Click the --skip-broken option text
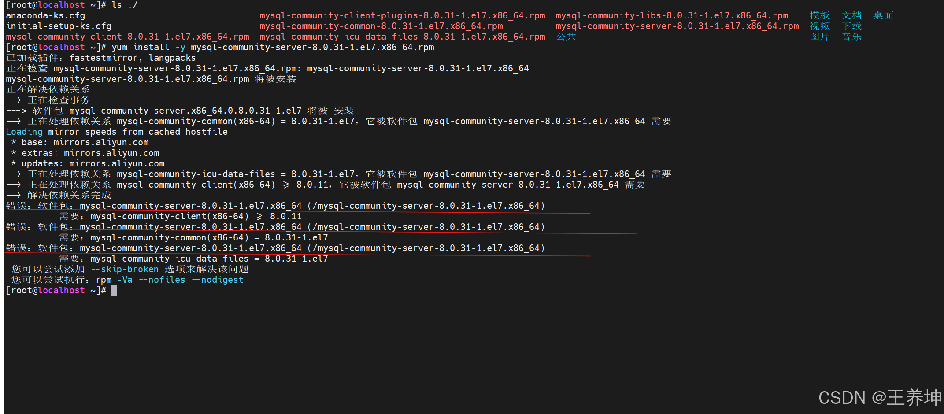This screenshot has width=944, height=414. click(x=125, y=270)
